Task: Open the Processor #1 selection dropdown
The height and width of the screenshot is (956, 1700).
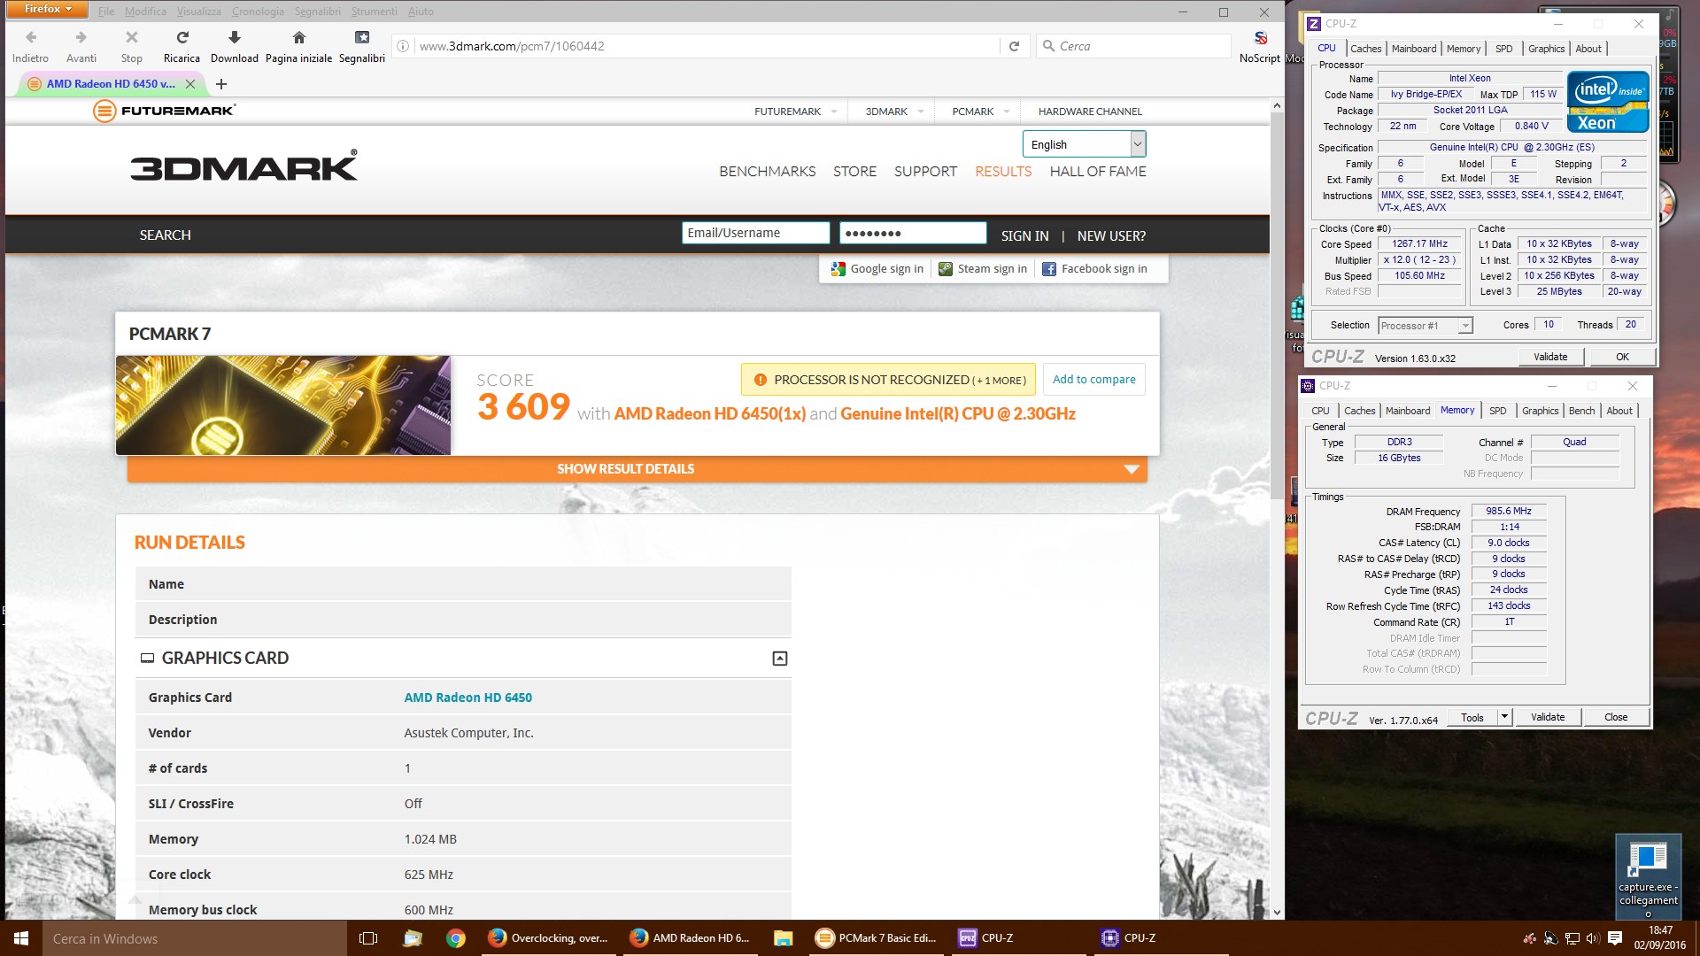Action: [1426, 326]
